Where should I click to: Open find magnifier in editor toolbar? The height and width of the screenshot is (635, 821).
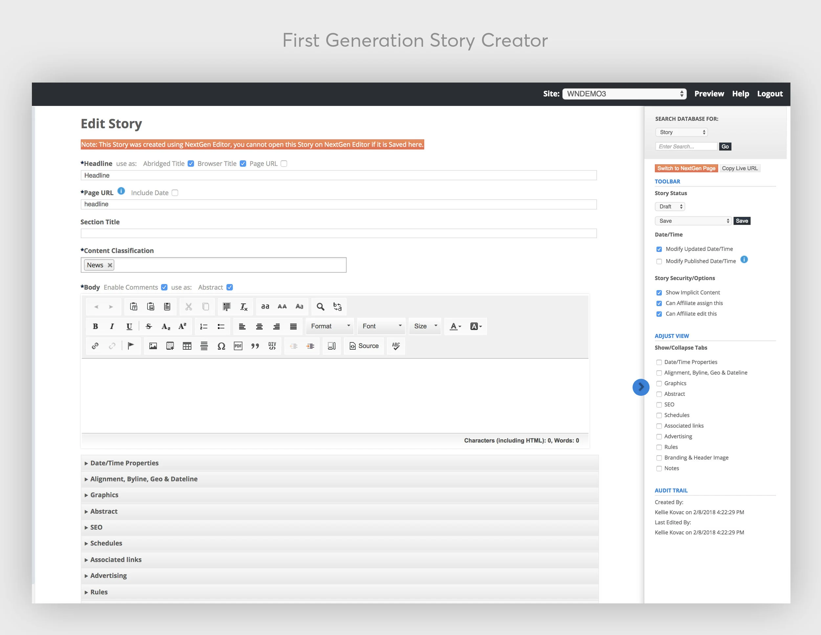pyautogui.click(x=320, y=306)
